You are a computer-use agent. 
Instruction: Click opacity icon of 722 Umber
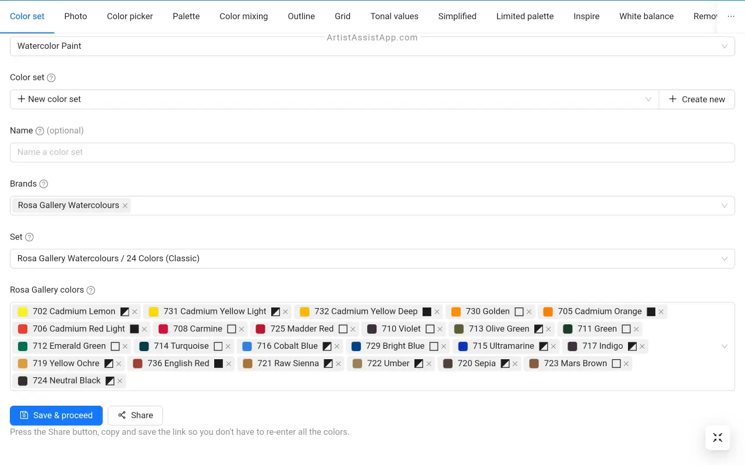click(x=419, y=364)
